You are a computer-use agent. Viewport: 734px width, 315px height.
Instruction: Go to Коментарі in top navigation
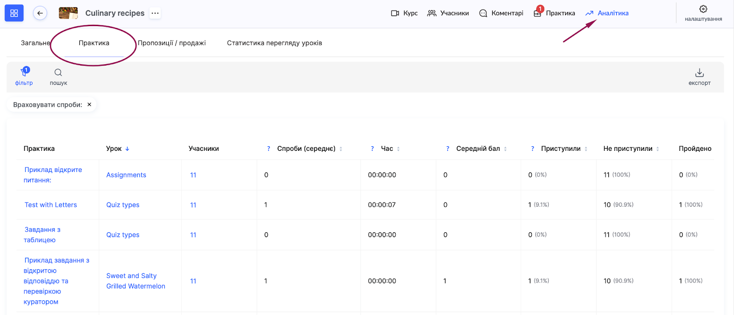tap(501, 13)
